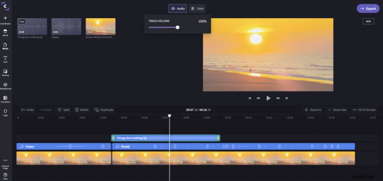Click the video preview canvas
This screenshot has height=181, width=383.
(268, 55)
